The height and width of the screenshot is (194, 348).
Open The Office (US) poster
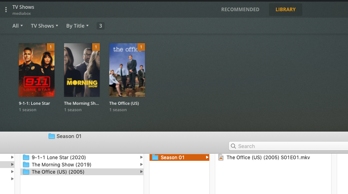[127, 70]
